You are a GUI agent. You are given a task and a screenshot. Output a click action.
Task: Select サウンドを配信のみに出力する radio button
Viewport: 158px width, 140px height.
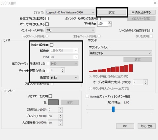[x=91, y=76]
